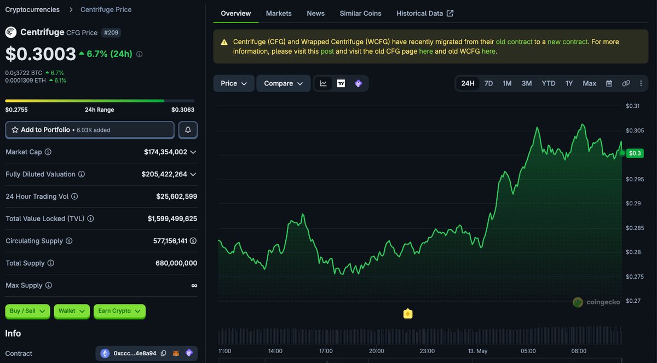Click Add to Portfolio button
The image size is (657, 363).
[90, 130]
